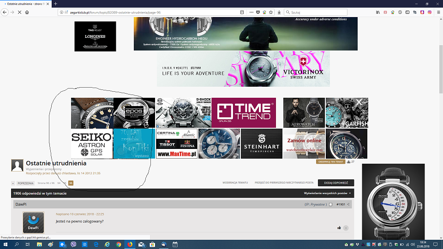Open dariusz chlastawa profile link
The width and height of the screenshot is (443, 249).
click(63, 173)
